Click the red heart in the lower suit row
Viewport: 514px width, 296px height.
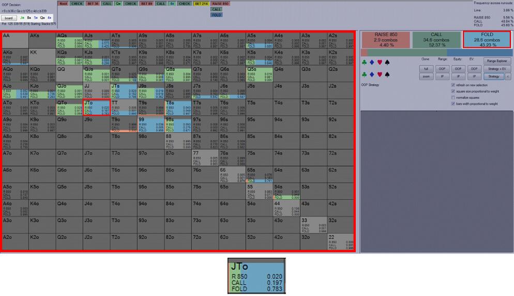click(x=380, y=75)
